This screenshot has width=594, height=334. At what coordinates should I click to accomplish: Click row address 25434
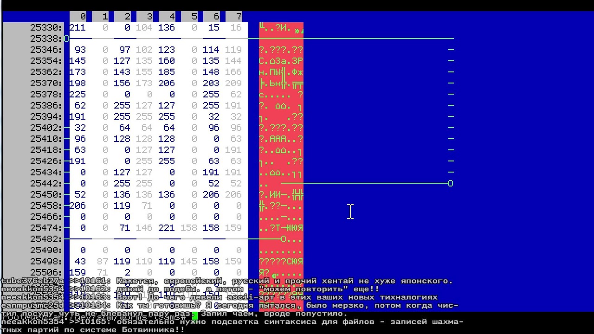(x=46, y=173)
